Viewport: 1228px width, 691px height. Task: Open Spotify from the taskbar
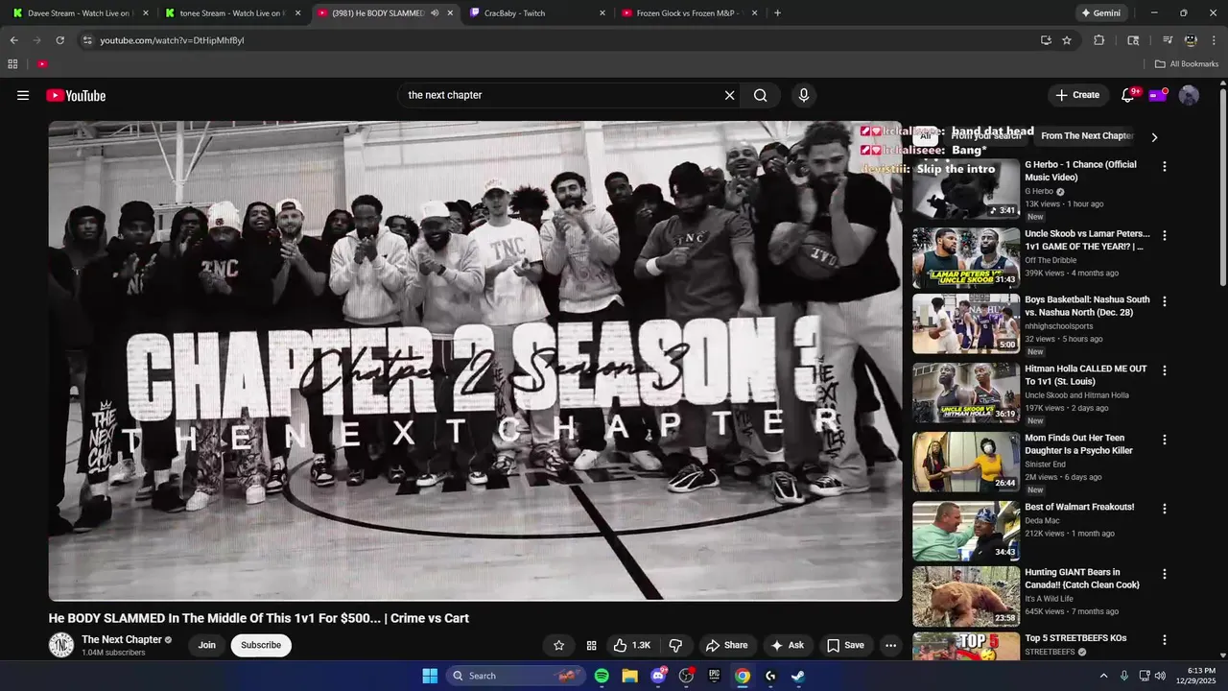click(x=602, y=676)
